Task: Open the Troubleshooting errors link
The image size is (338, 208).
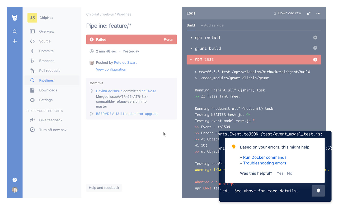Action: (x=265, y=163)
